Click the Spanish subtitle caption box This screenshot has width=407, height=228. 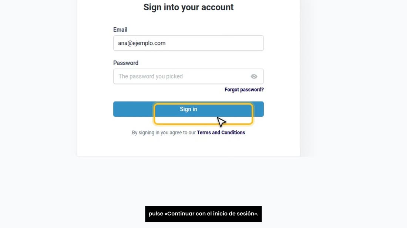point(203,214)
